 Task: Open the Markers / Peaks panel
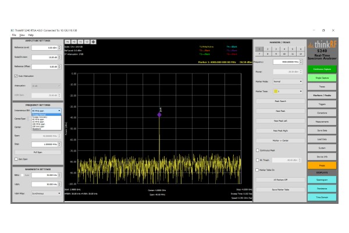322,95
